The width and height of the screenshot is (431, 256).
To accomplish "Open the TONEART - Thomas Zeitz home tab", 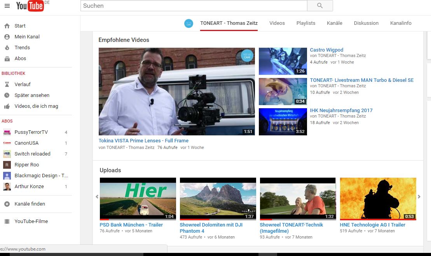I will pyautogui.click(x=229, y=23).
